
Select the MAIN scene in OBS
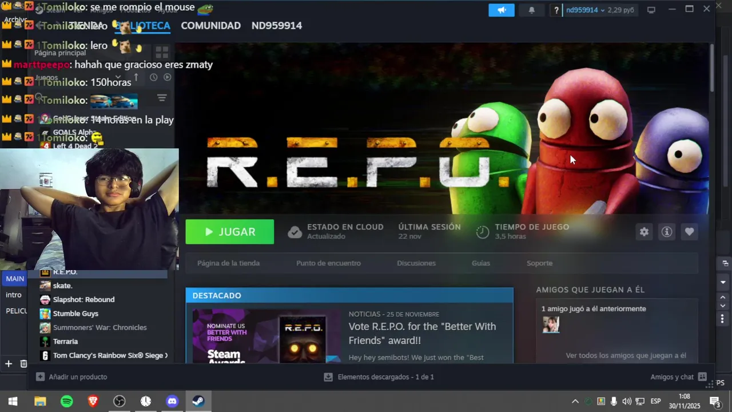click(x=15, y=279)
